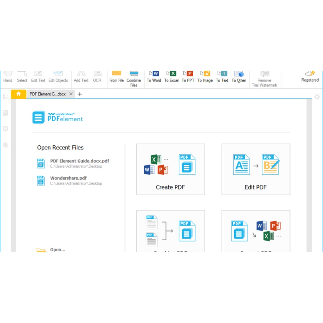
Task: Add a new document tab with the plus
Action: click(x=79, y=94)
